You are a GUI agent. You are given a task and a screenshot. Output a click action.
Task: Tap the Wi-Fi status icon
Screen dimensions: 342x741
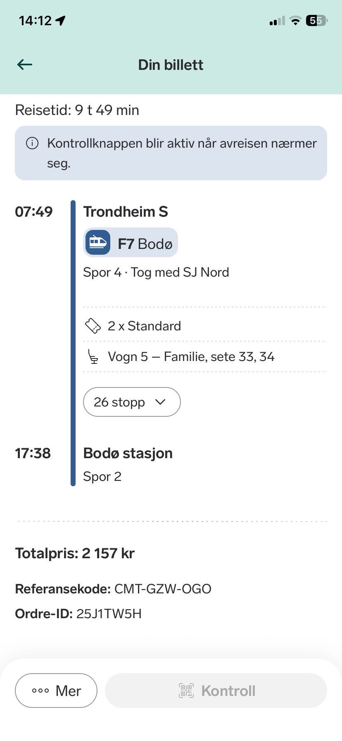[295, 21]
